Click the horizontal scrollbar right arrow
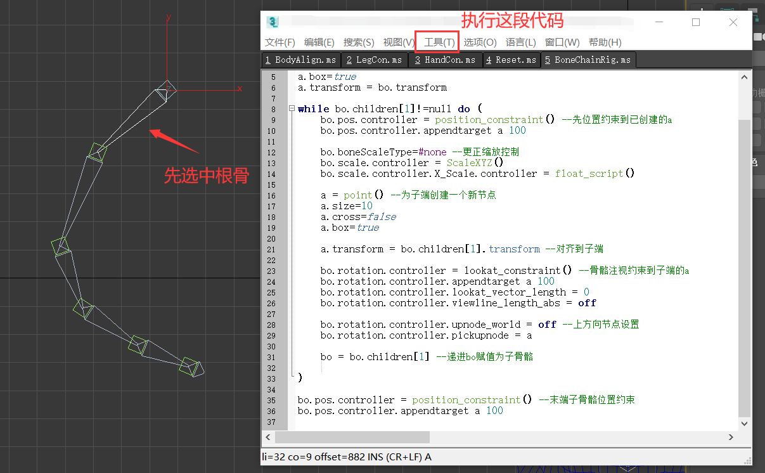This screenshot has height=473, width=765. tap(731, 437)
